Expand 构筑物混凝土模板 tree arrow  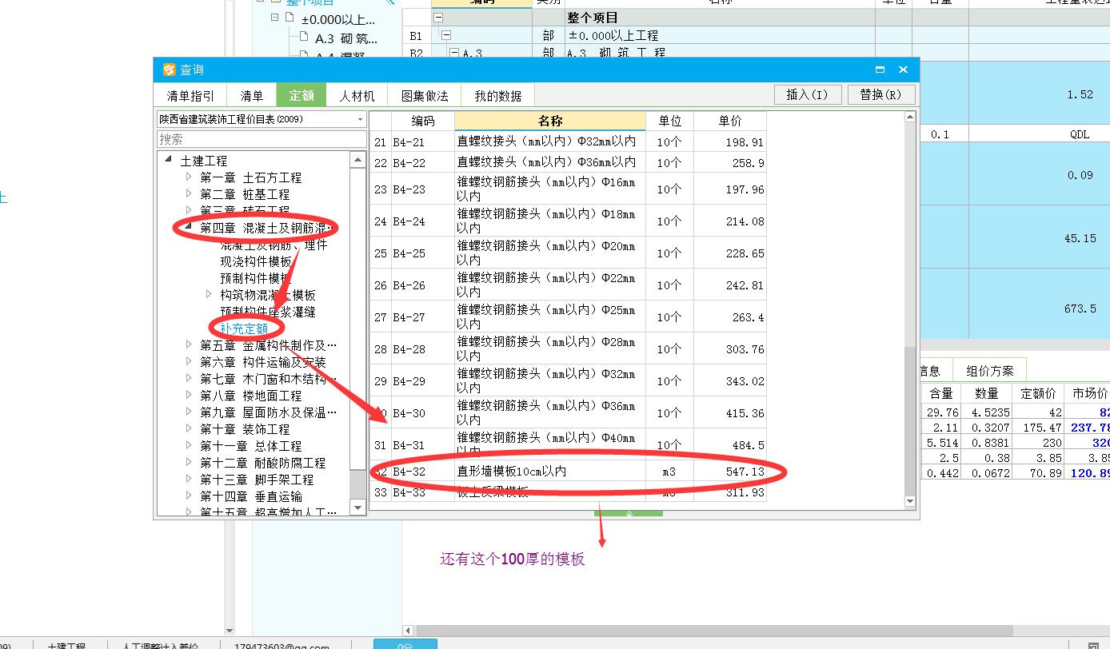[210, 295]
